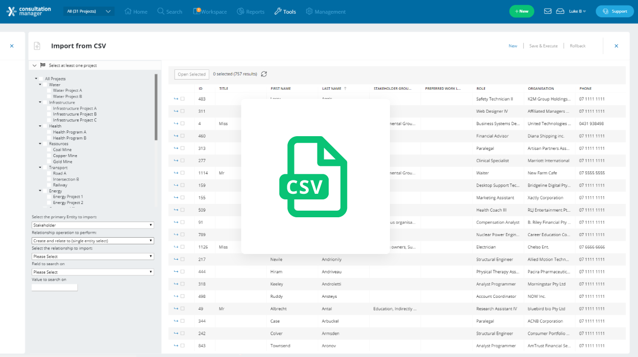The image size is (638, 357).
Task: Click the Rollback link
Action: click(x=578, y=46)
